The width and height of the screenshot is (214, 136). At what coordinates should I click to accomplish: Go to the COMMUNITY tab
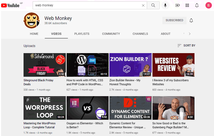(111, 34)
